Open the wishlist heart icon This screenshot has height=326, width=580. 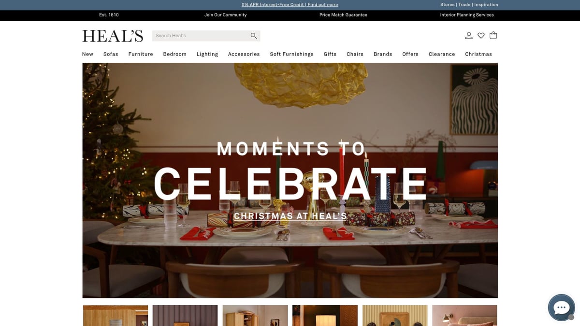point(481,35)
